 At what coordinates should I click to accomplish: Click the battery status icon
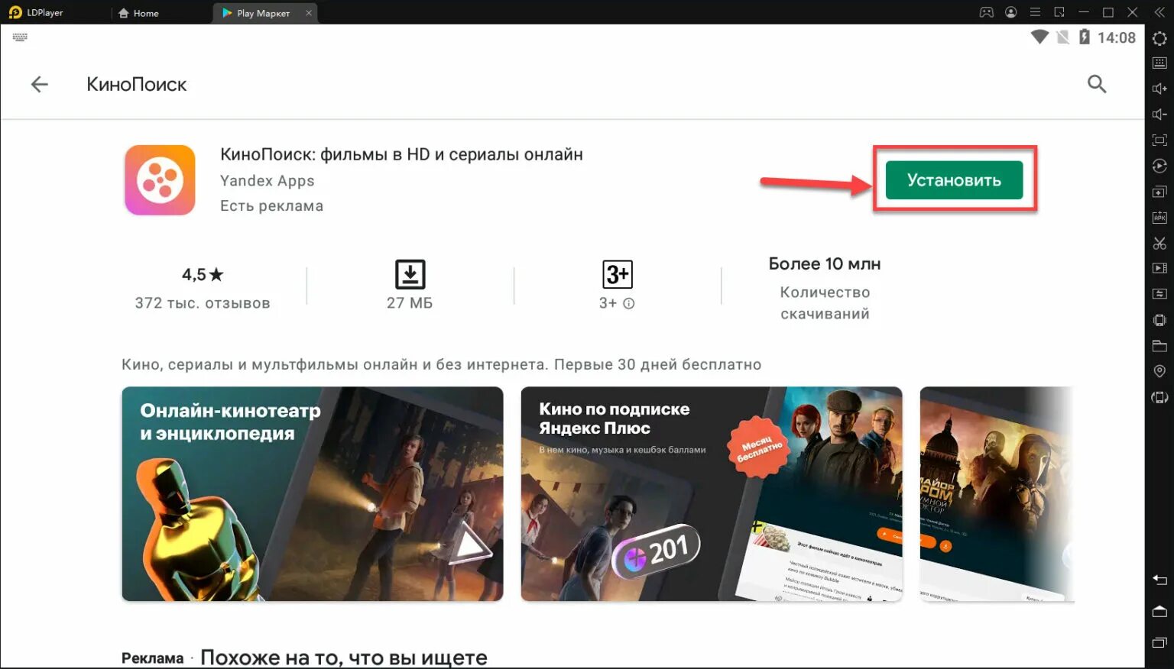tap(1084, 37)
